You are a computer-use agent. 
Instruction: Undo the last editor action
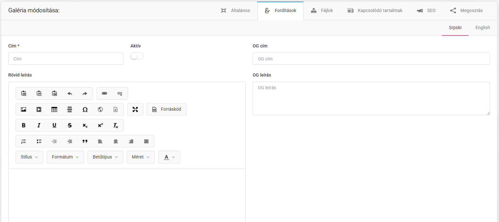pos(70,94)
